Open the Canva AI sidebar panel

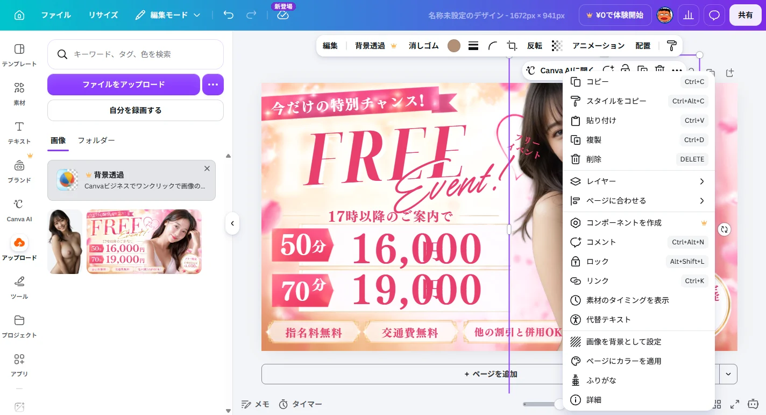click(x=19, y=210)
